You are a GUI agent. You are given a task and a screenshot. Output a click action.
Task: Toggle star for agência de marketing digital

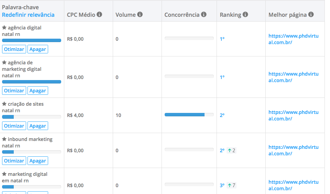(4, 62)
